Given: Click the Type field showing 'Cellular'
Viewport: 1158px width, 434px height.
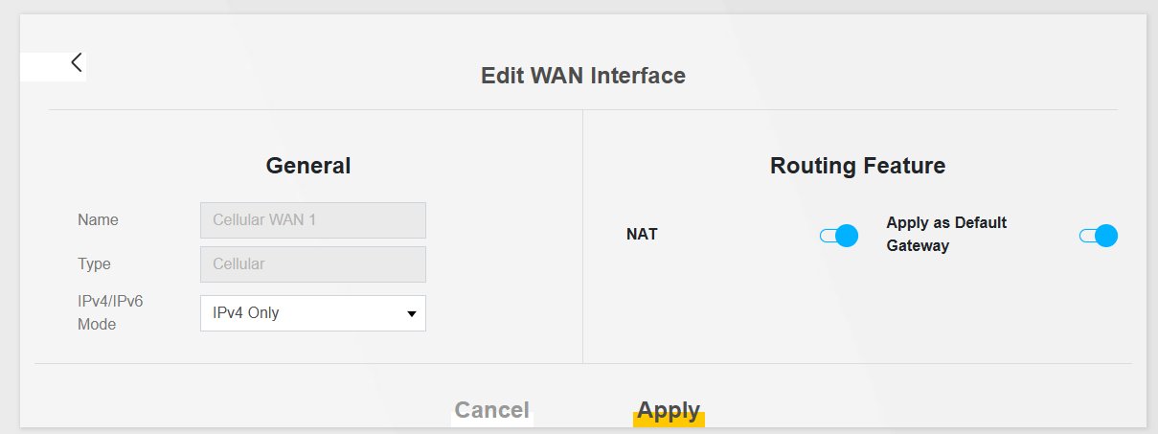Looking at the screenshot, I should (x=312, y=263).
